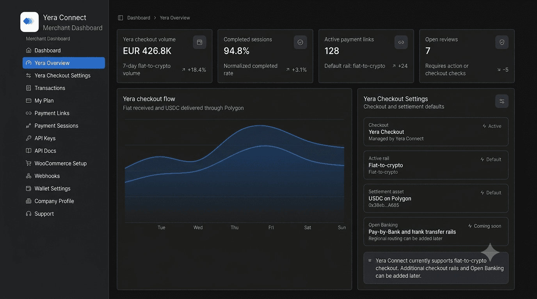Image resolution: width=537 pixels, height=299 pixels.
Task: Click the sparkle icon beside Payment Sessions
Action: pos(28,126)
